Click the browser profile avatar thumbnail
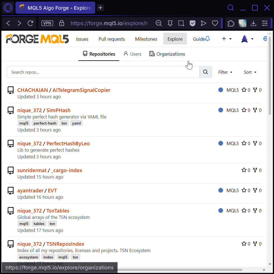 point(242,23)
